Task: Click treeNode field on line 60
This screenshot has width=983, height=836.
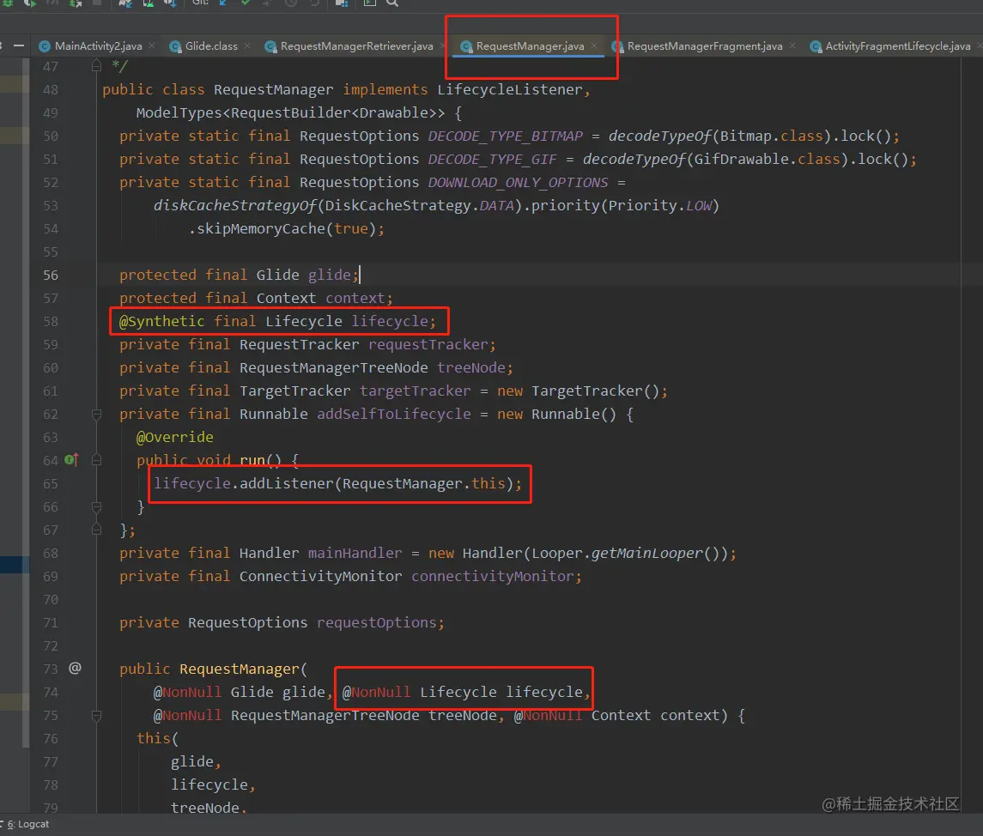Action: pos(470,368)
